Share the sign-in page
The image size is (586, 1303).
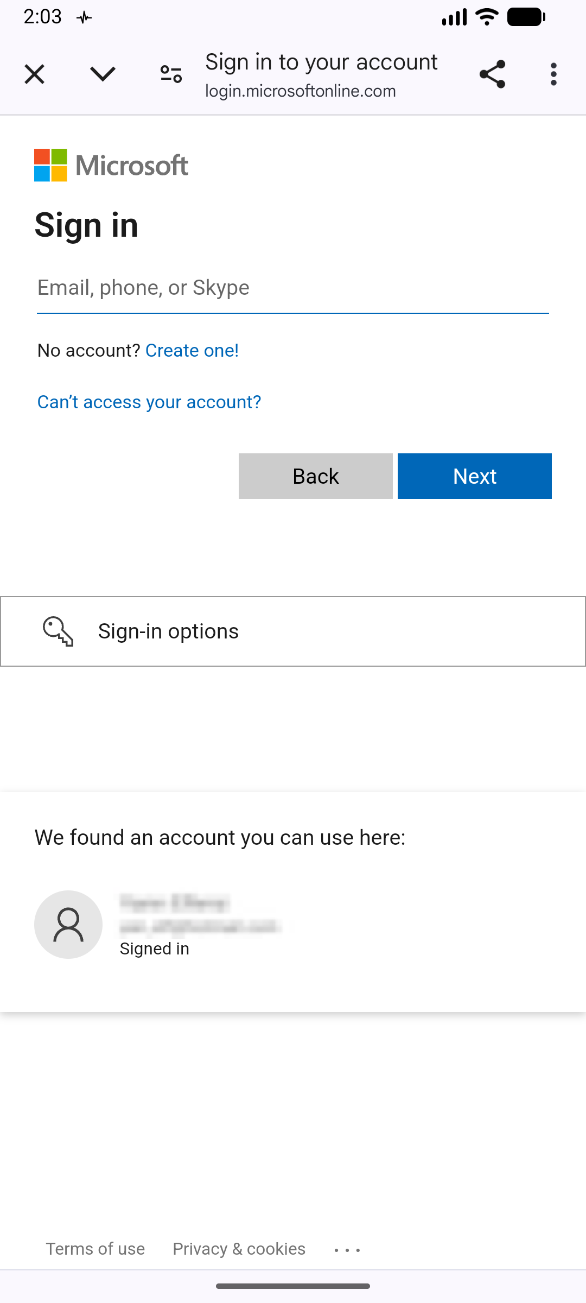[x=493, y=74]
